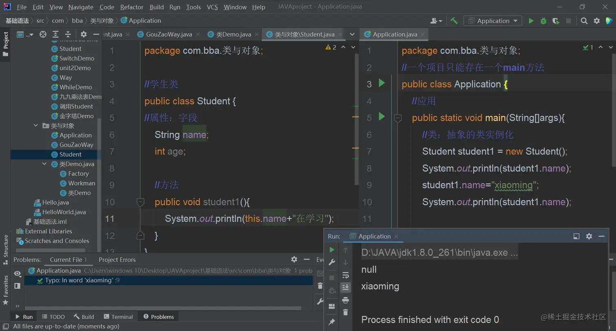Image resolution: width=616 pixels, height=331 pixels.
Task: Hide the Project tool window
Action: tap(96, 35)
